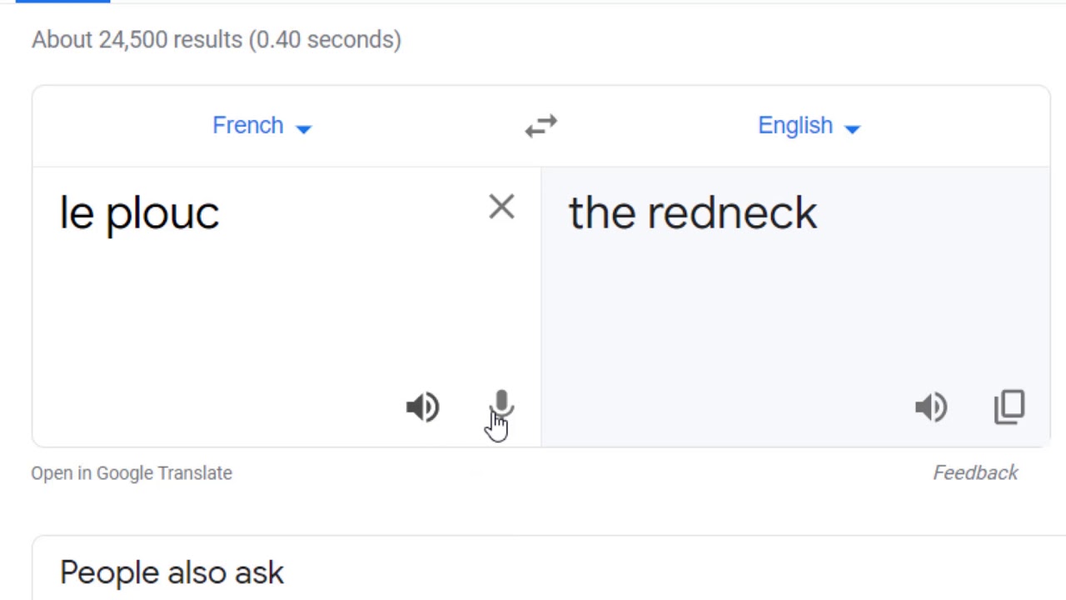The image size is (1066, 600).
Task: Click the word "le" in source text
Action: pyautogui.click(x=77, y=213)
